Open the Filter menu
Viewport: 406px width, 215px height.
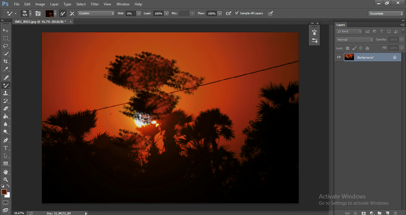pos(95,4)
